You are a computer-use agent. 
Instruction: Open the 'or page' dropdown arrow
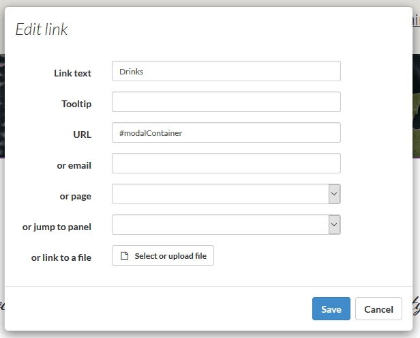pos(334,194)
